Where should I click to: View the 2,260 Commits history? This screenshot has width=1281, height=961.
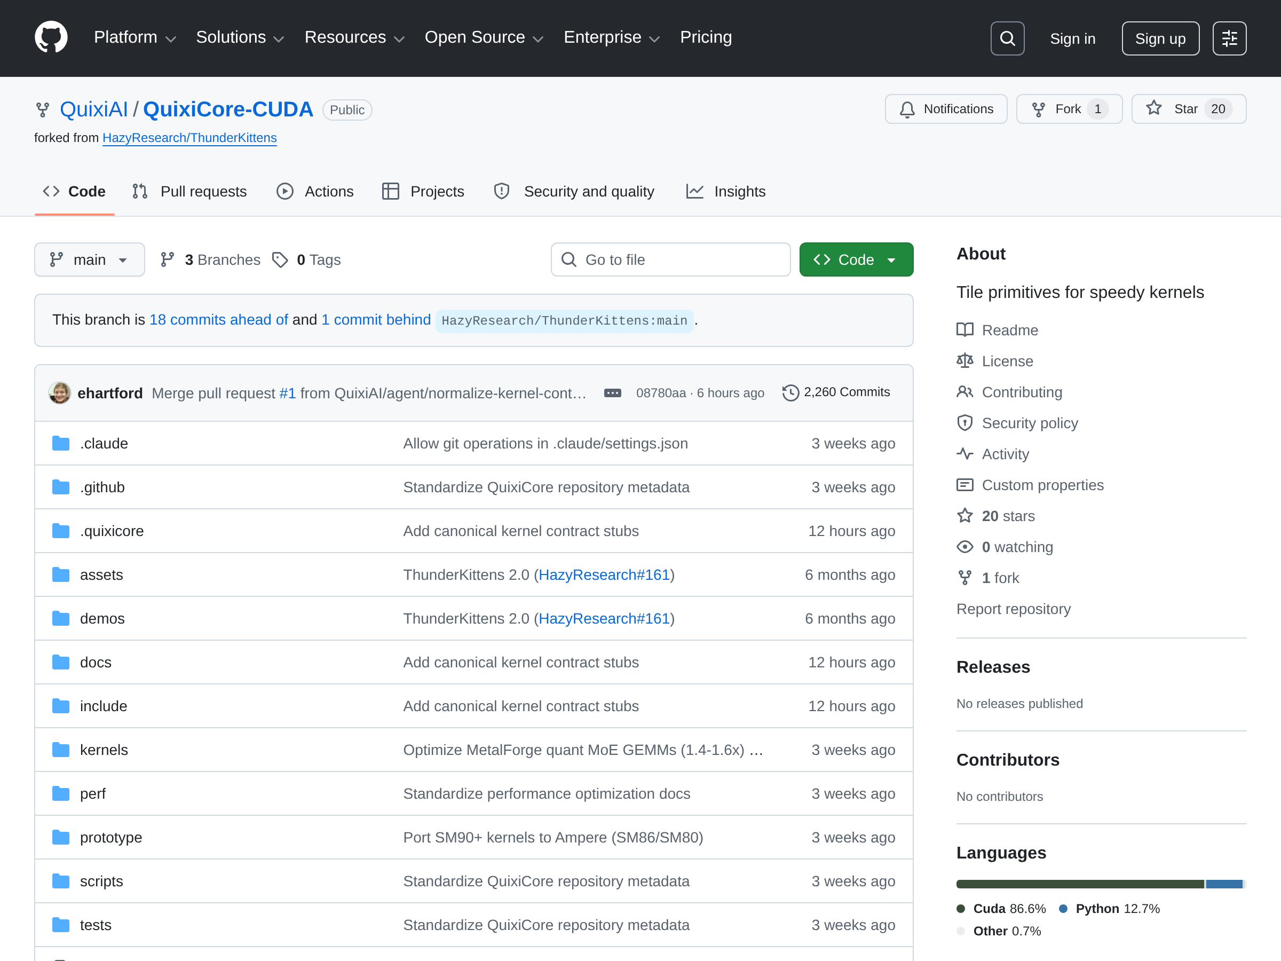(836, 392)
